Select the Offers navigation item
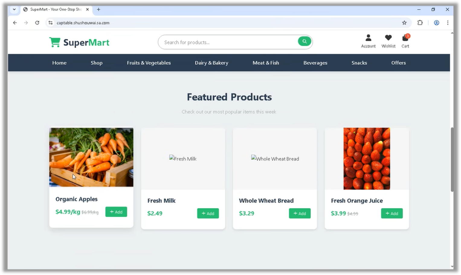Viewport: 461px width, 275px height. tap(398, 63)
